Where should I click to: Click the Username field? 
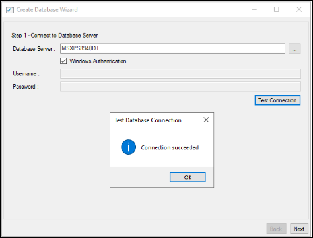click(x=180, y=73)
